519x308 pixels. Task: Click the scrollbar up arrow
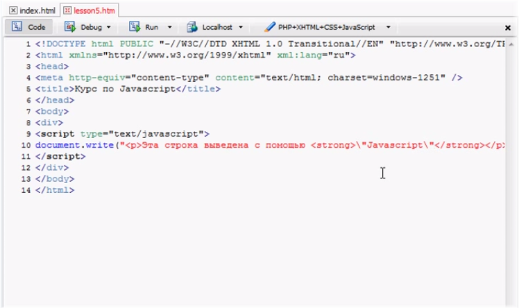511,44
